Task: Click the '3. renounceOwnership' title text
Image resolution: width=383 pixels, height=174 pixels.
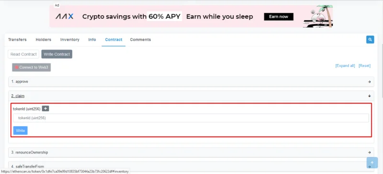Action: (30, 152)
